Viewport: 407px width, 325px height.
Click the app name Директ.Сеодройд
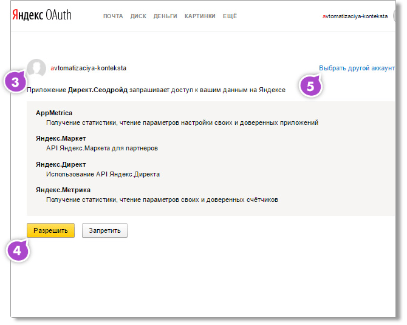coord(98,90)
